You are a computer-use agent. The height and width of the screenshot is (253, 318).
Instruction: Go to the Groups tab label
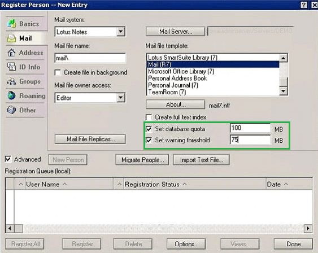point(30,81)
